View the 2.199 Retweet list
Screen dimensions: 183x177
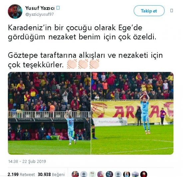21,174
